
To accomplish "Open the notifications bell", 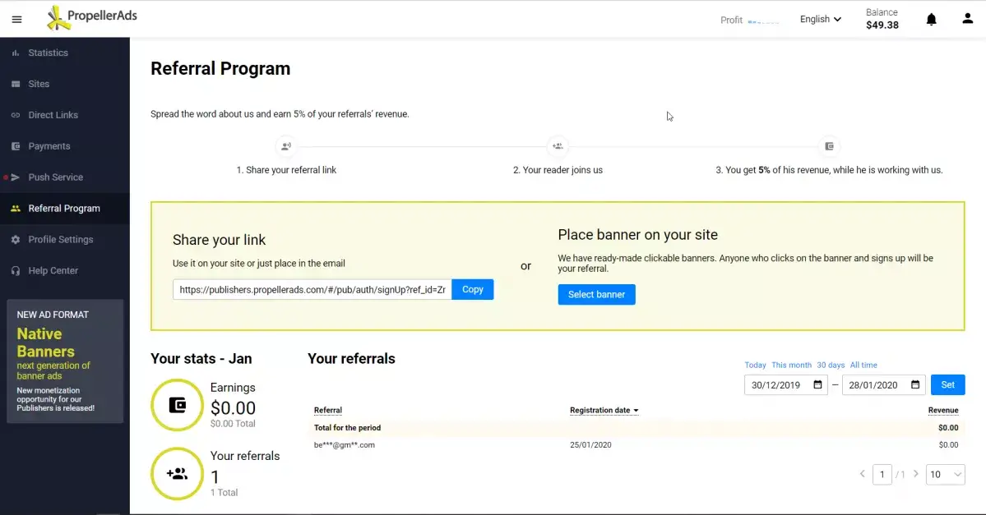I will [x=931, y=20].
